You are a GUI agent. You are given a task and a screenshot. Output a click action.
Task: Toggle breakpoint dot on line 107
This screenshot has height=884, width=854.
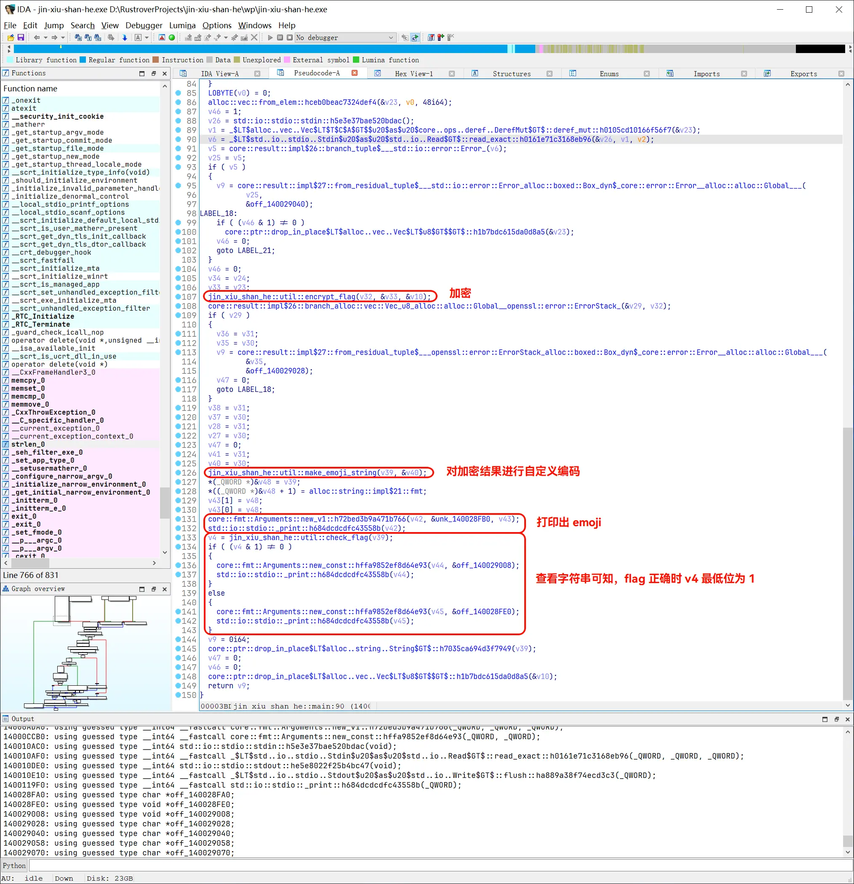click(178, 297)
